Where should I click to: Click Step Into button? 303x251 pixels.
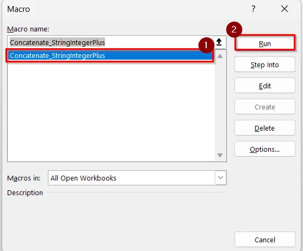click(265, 65)
